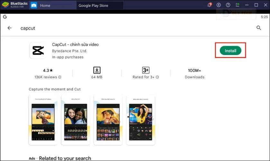Screen dimensions: 270x161
Task: Click the 3+ content rating icon
Action: 146,70
